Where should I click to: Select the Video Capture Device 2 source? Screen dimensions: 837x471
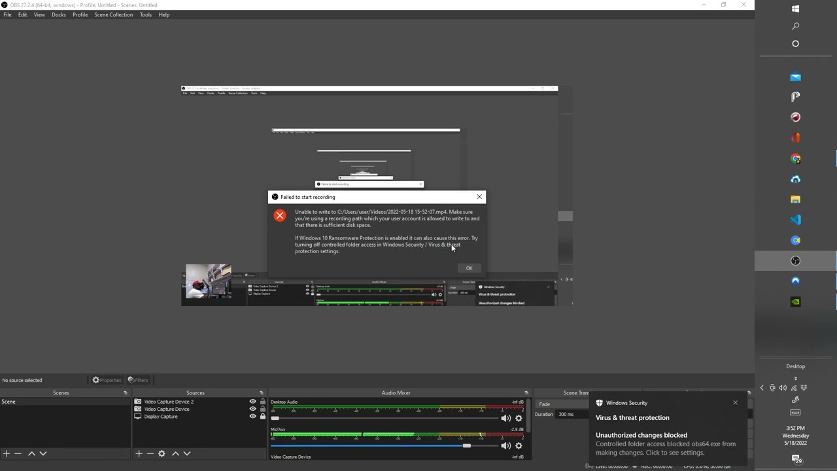click(x=169, y=402)
